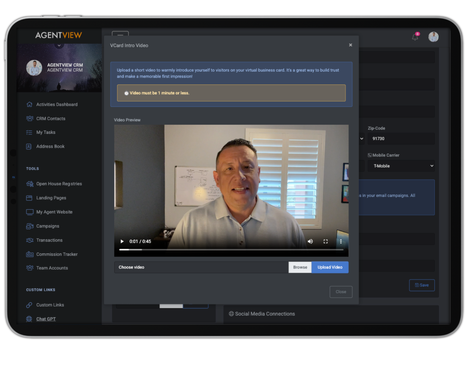Screen dimensions: 469x365
Task: Click the Commission Tracker icon
Action: [30, 254]
